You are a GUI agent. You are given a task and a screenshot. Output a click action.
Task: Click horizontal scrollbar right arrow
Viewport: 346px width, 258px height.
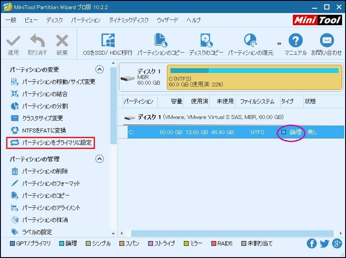coord(341,233)
